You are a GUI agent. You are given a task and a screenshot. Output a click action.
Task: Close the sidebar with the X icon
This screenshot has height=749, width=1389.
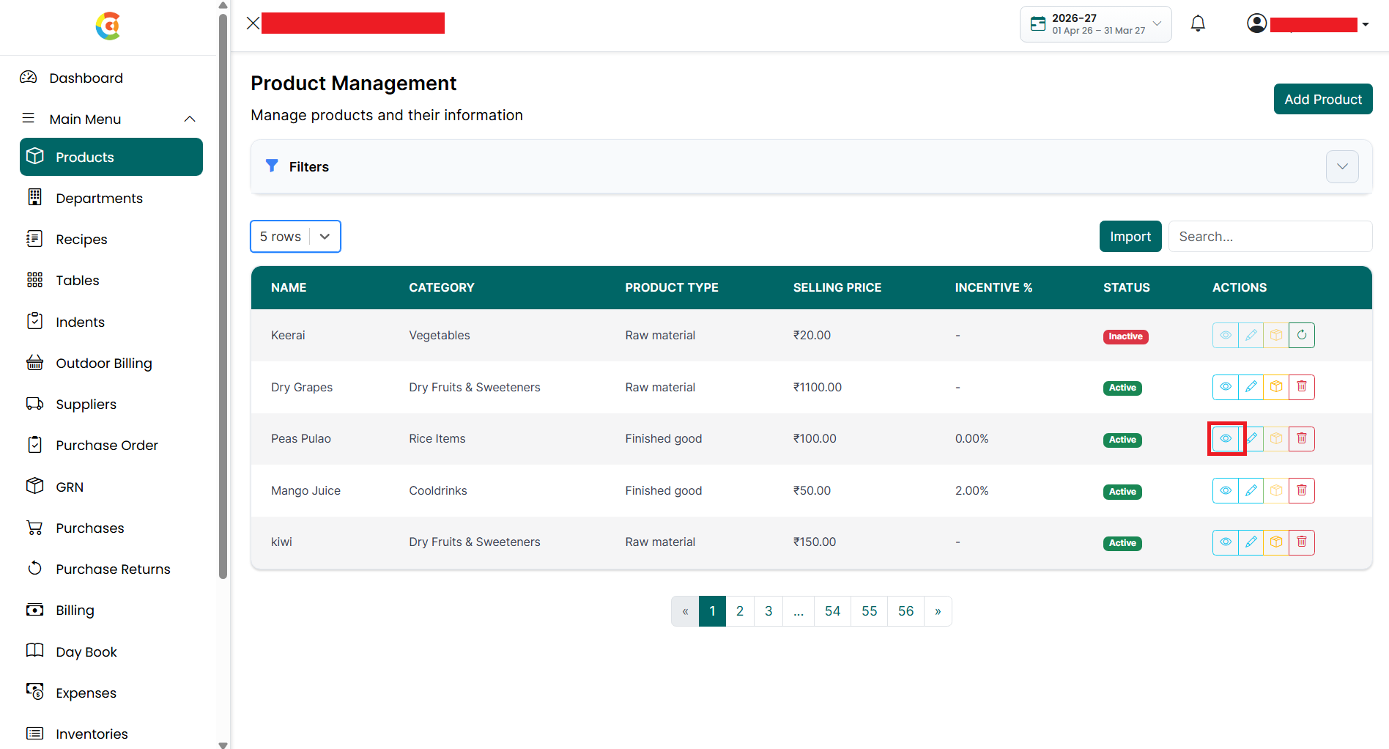click(253, 23)
